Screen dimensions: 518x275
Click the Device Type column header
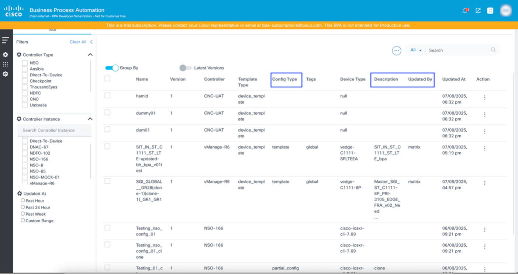pyautogui.click(x=353, y=79)
